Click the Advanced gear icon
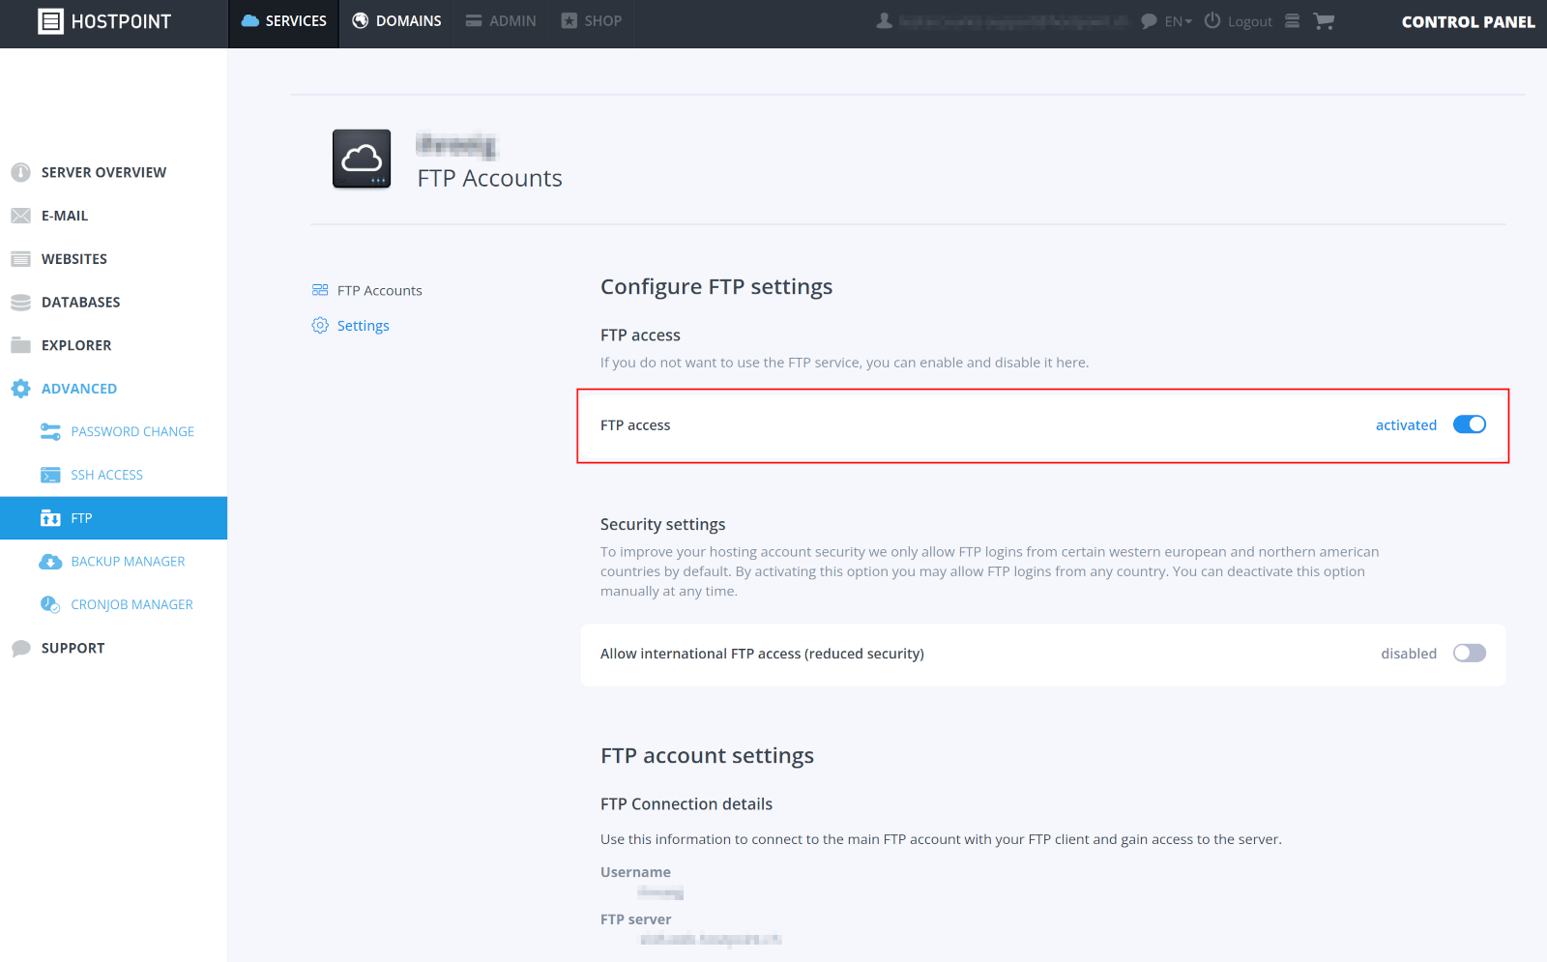 (20, 389)
